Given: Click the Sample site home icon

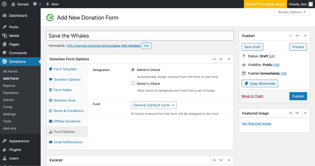Looking at the screenshot, I should (x=13, y=4).
